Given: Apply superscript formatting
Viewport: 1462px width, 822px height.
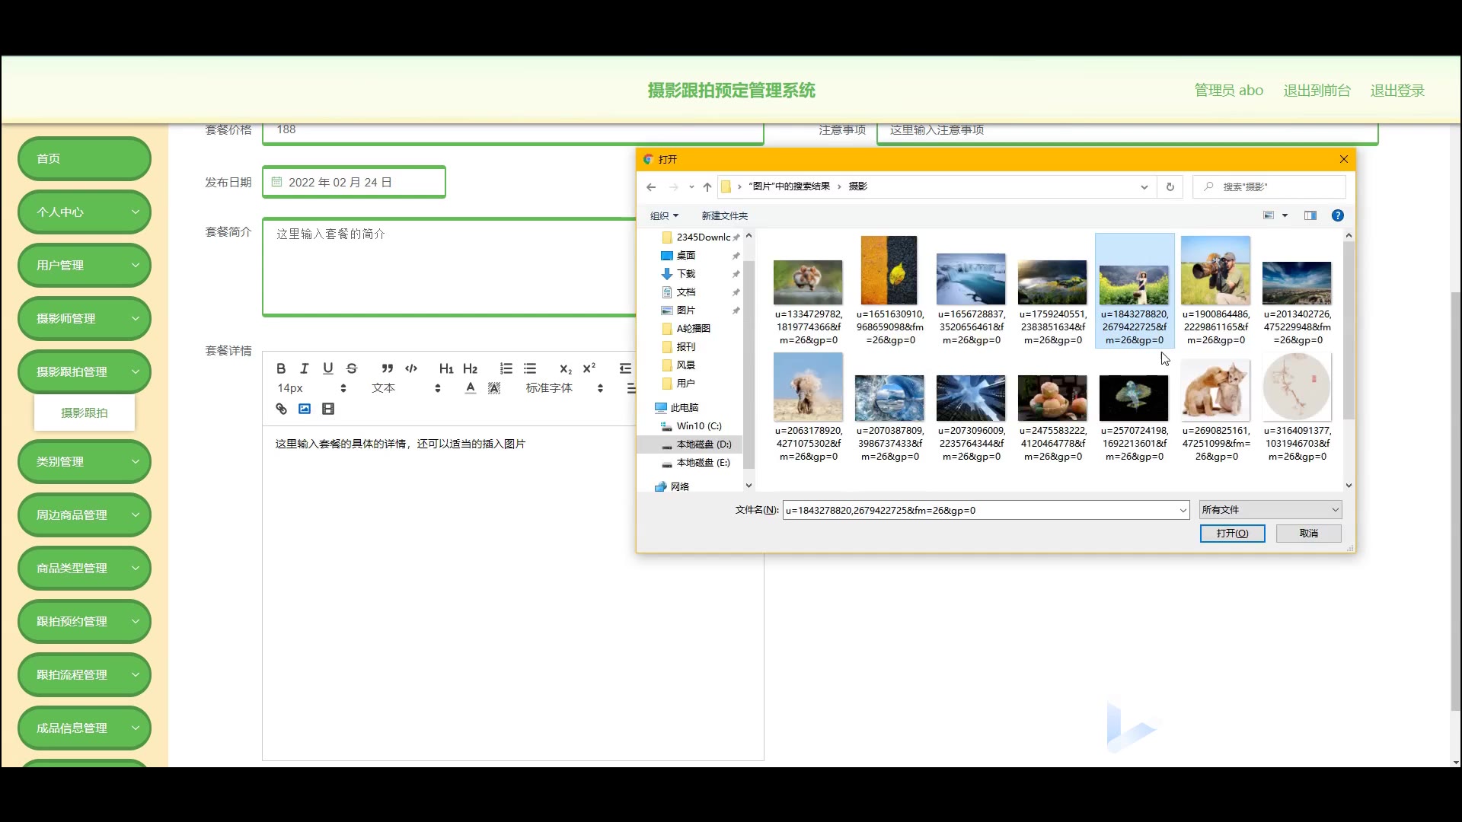Looking at the screenshot, I should point(589,368).
